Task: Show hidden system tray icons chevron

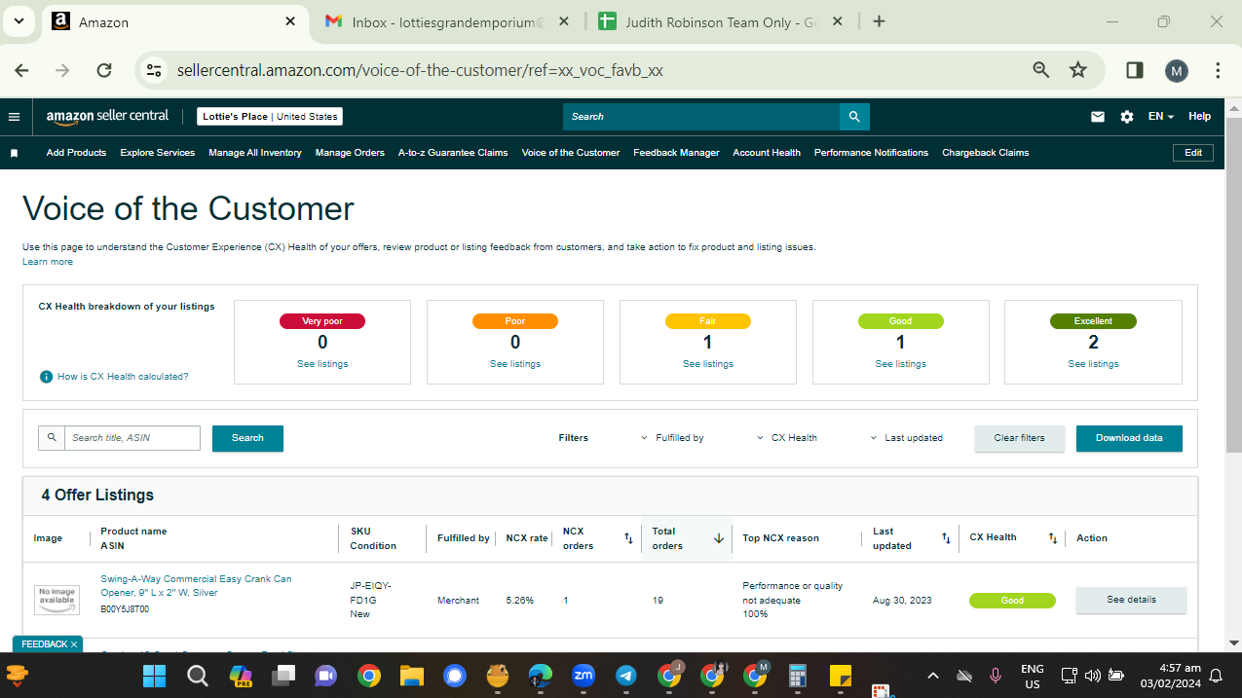Action: [x=932, y=676]
